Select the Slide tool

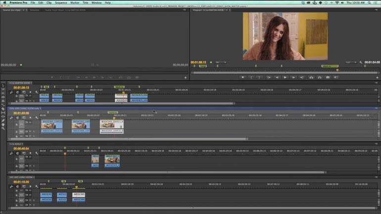tap(3, 117)
